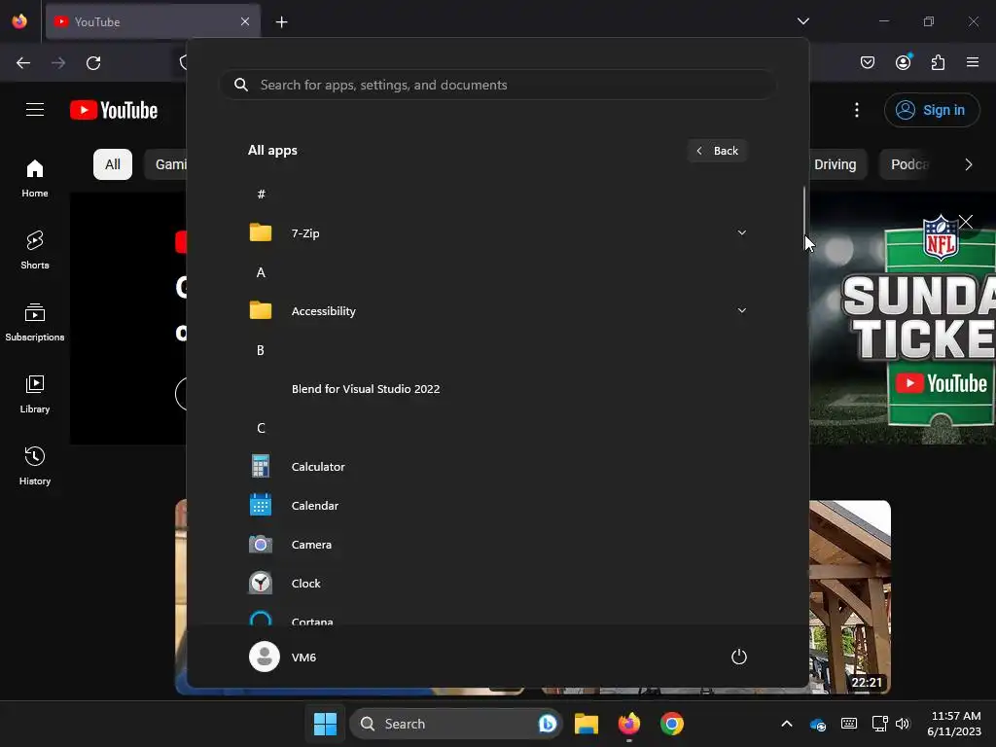Open OneDrive tray icon
The width and height of the screenshot is (996, 747).
817,724
